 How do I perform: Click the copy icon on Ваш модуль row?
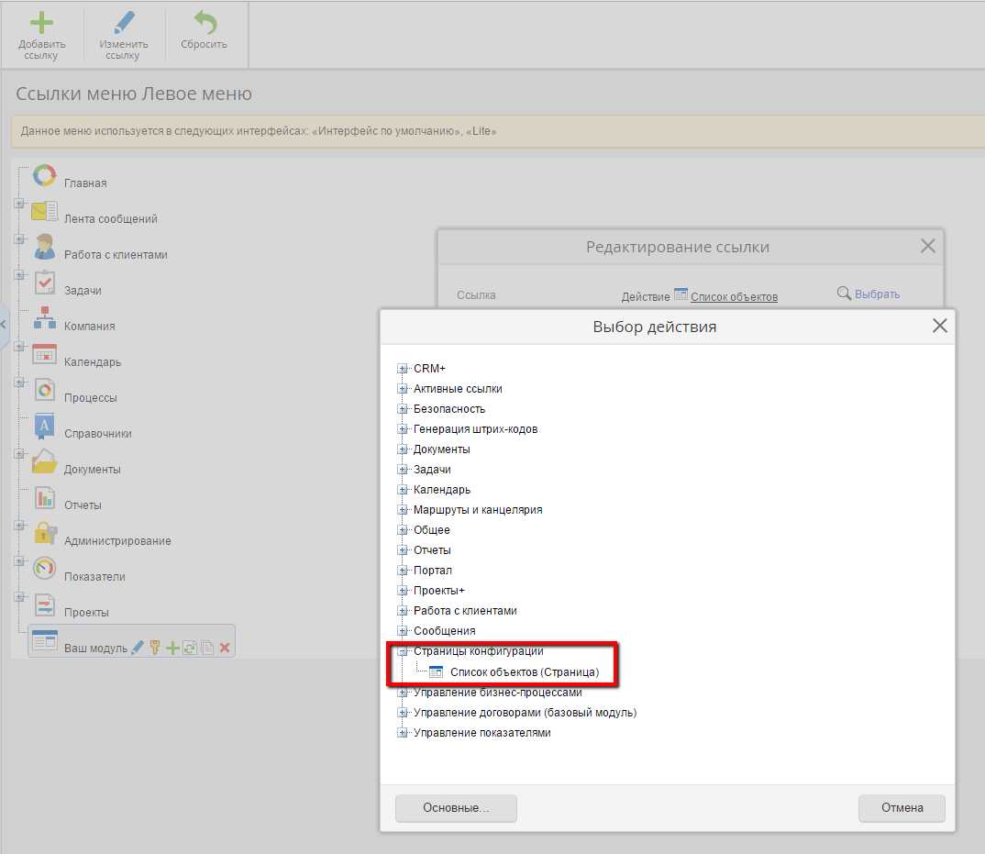[207, 648]
